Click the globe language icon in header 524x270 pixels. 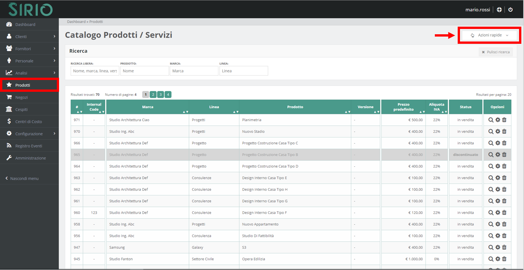point(499,10)
